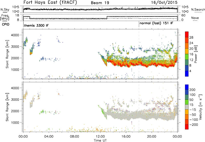Click the '4000' tick in power panel
Viewport: 205px width, 142px height.
point(15,35)
